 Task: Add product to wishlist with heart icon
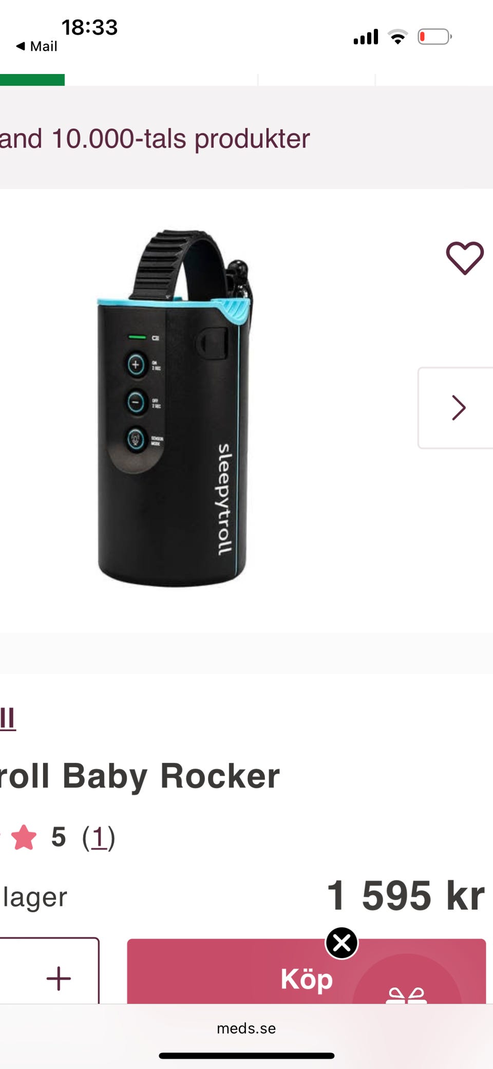[465, 258]
